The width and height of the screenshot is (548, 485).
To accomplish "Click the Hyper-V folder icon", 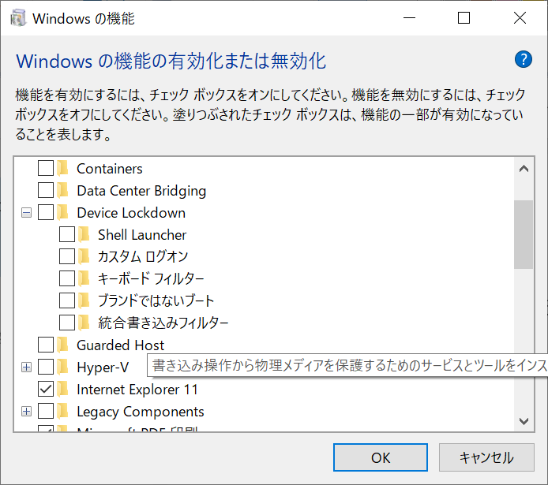I will [62, 367].
